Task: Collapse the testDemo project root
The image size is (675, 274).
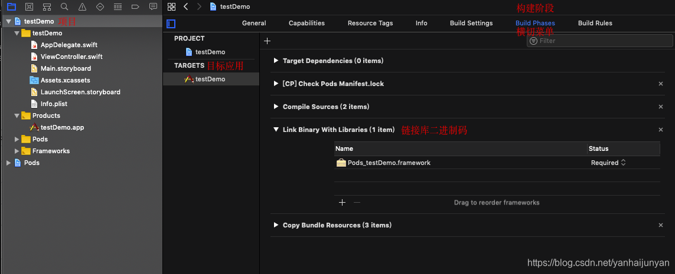Action: click(x=8, y=21)
